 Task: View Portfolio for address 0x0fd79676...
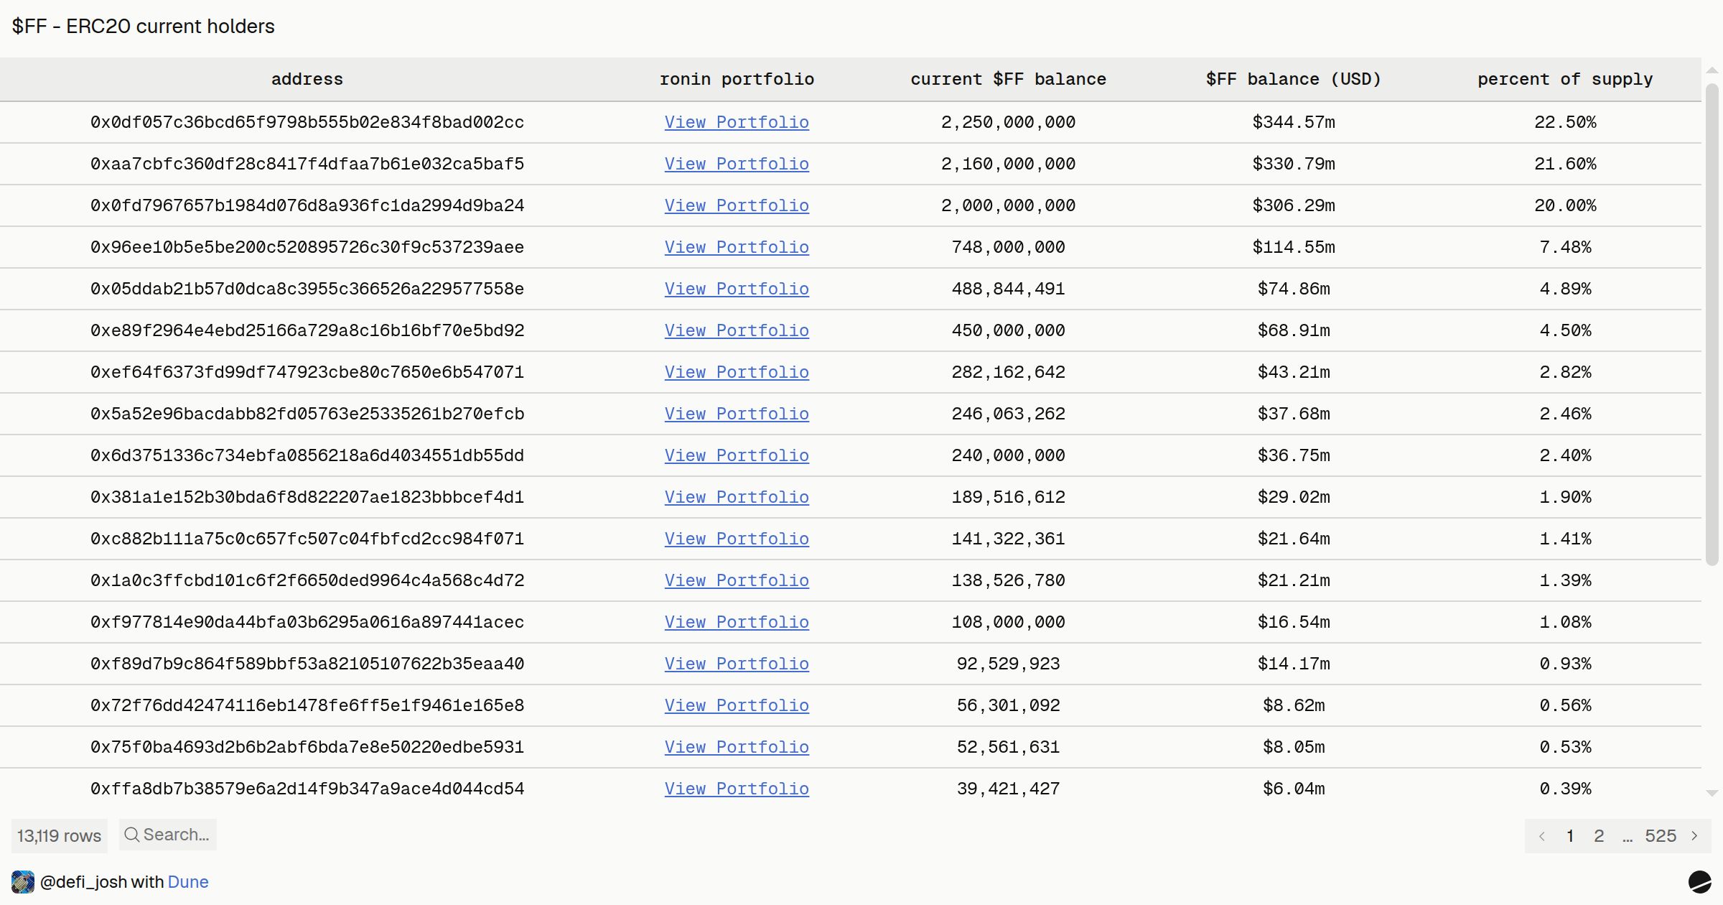point(737,205)
